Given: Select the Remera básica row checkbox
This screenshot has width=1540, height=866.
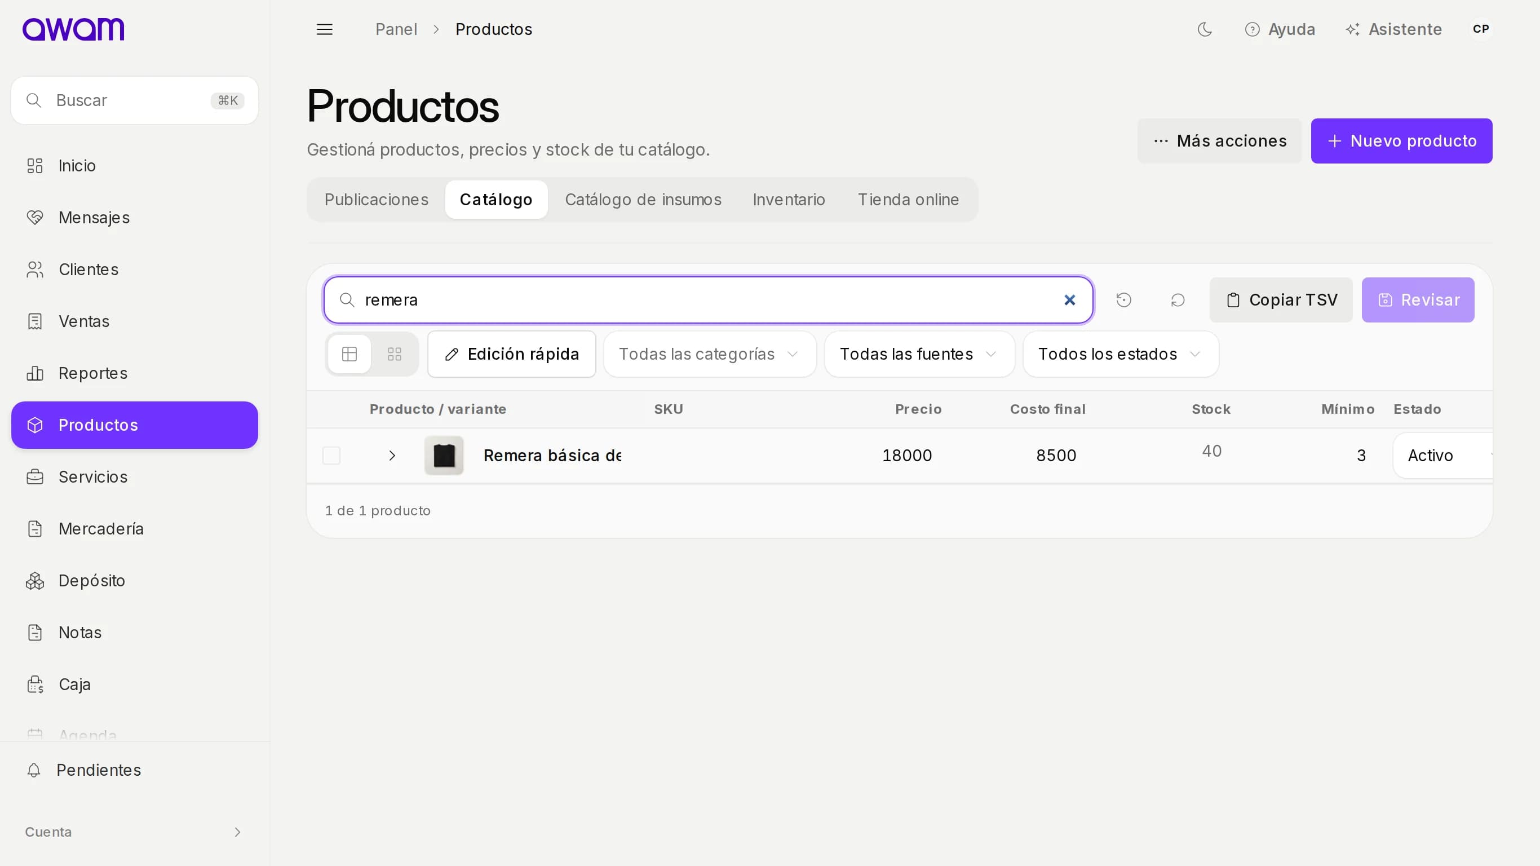Looking at the screenshot, I should tap(331, 456).
